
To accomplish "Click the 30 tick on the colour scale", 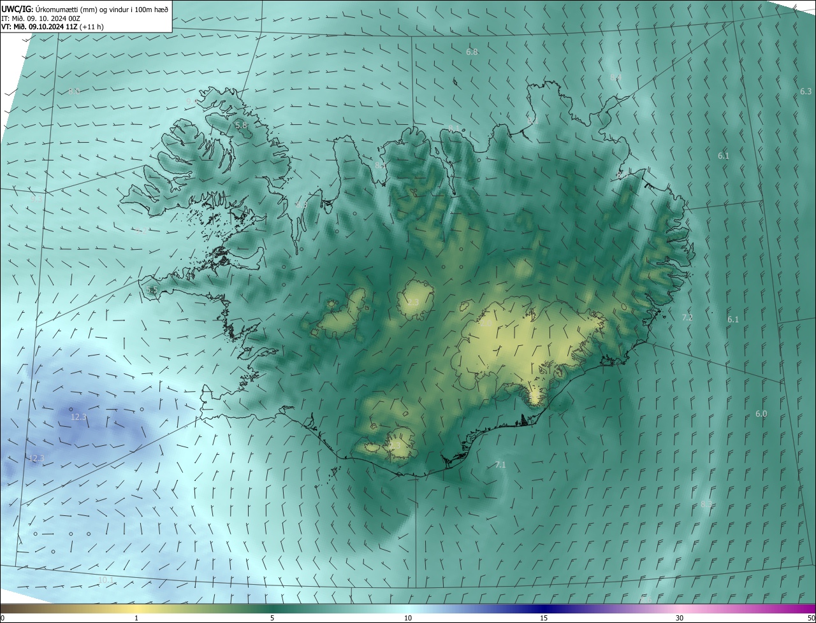I will [x=680, y=619].
